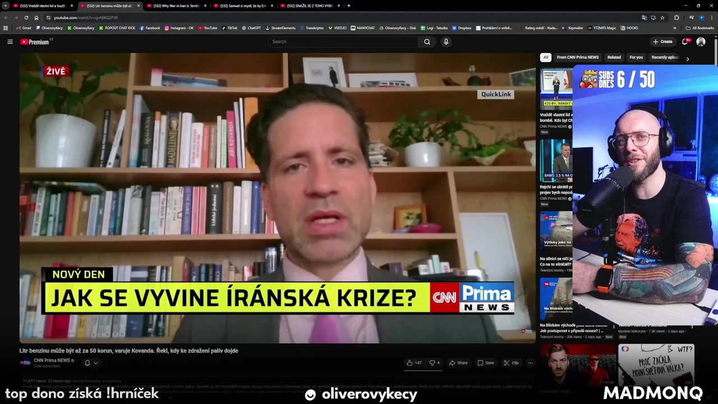This screenshot has width=718, height=404.
Task: Open the browser extensions puzzle icon
Action: click(x=676, y=17)
